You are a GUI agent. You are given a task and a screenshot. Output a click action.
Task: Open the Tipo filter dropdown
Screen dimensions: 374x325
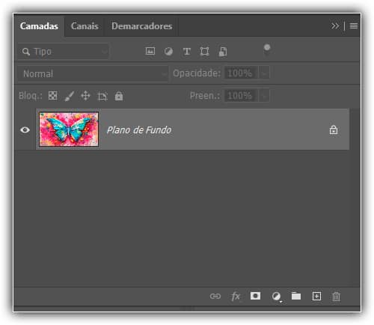[63, 52]
